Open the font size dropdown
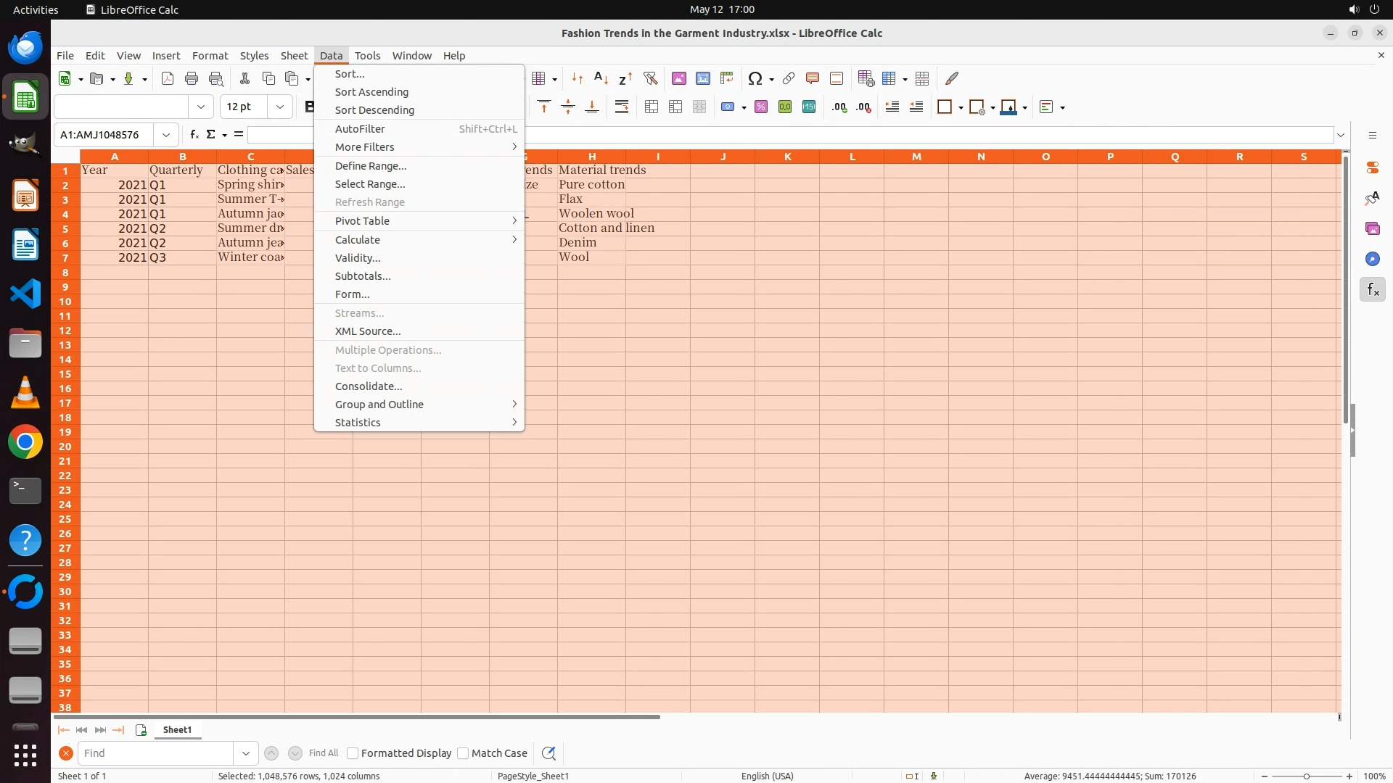The width and height of the screenshot is (1393, 783). tap(279, 107)
